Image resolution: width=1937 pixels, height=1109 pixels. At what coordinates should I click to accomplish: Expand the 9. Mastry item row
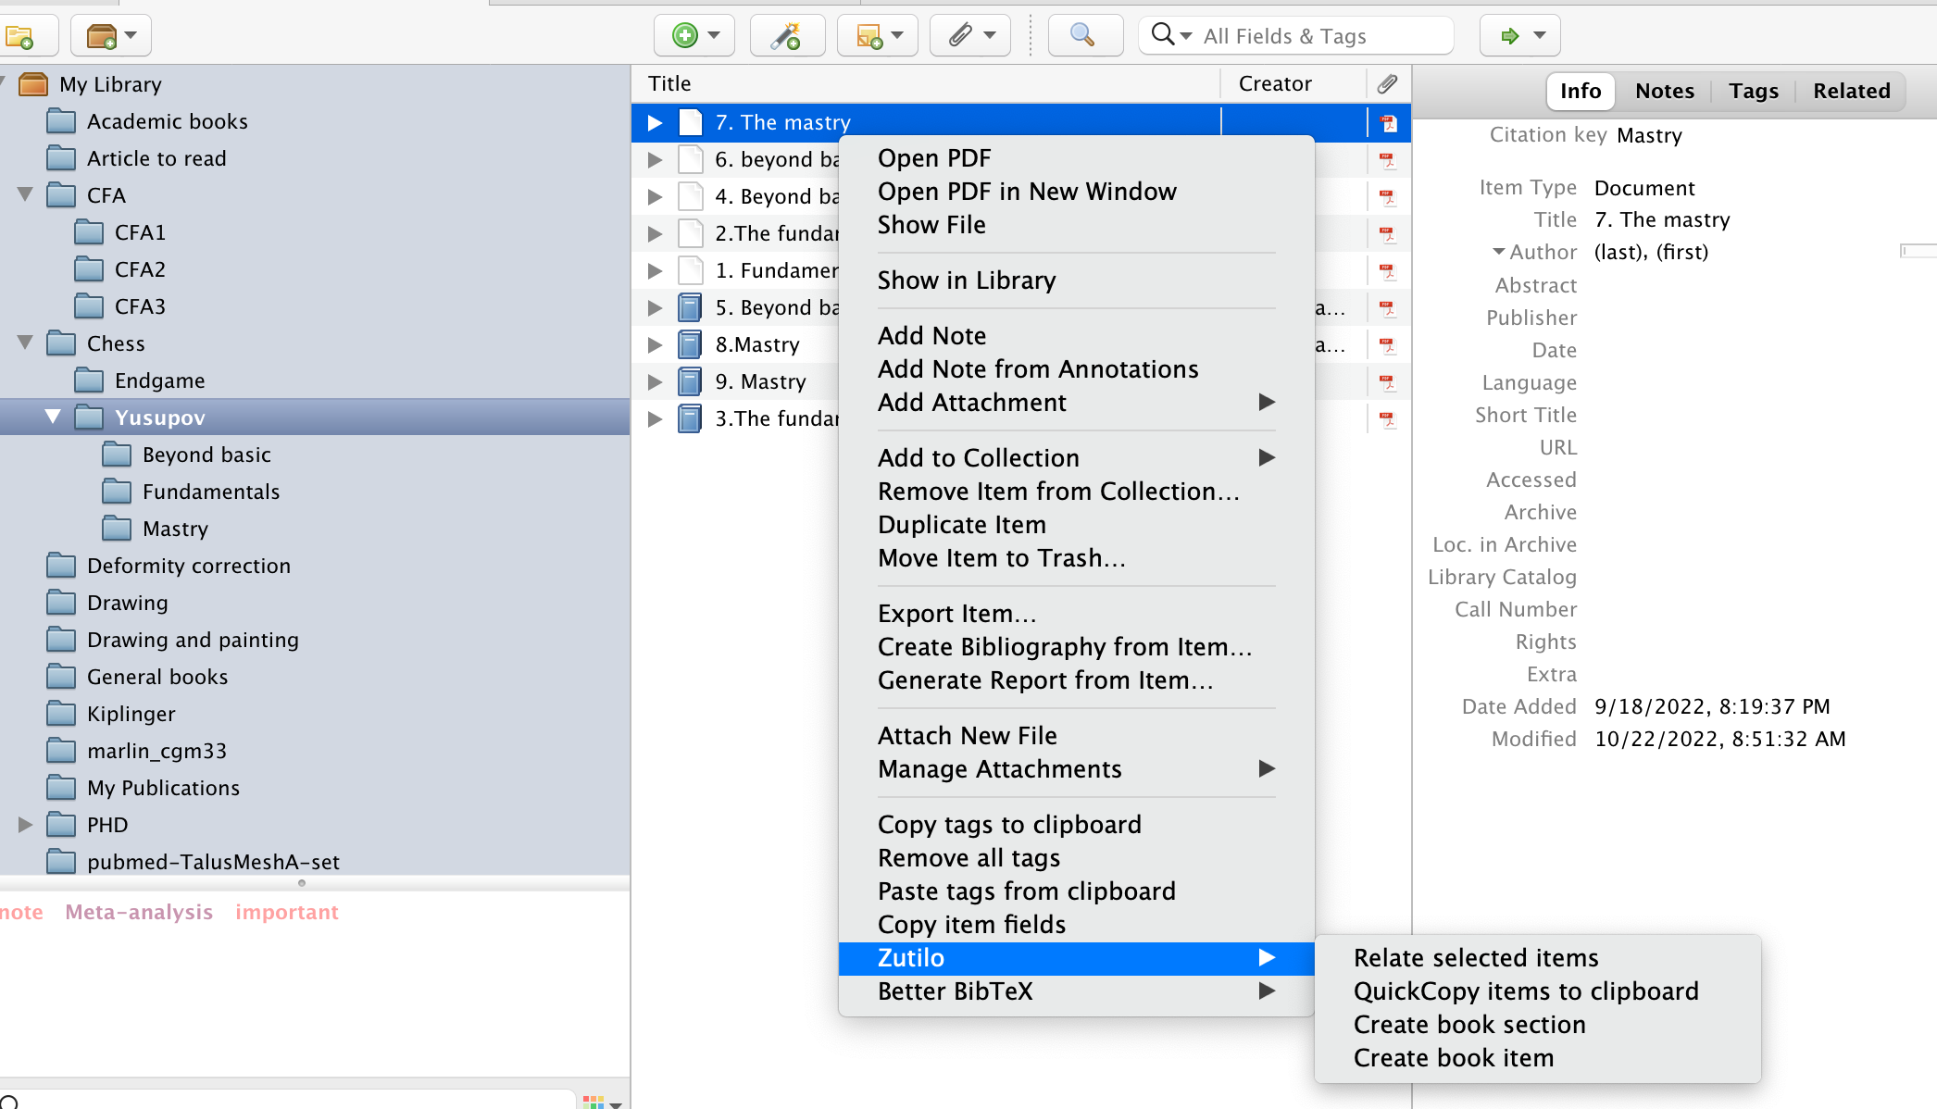[655, 381]
